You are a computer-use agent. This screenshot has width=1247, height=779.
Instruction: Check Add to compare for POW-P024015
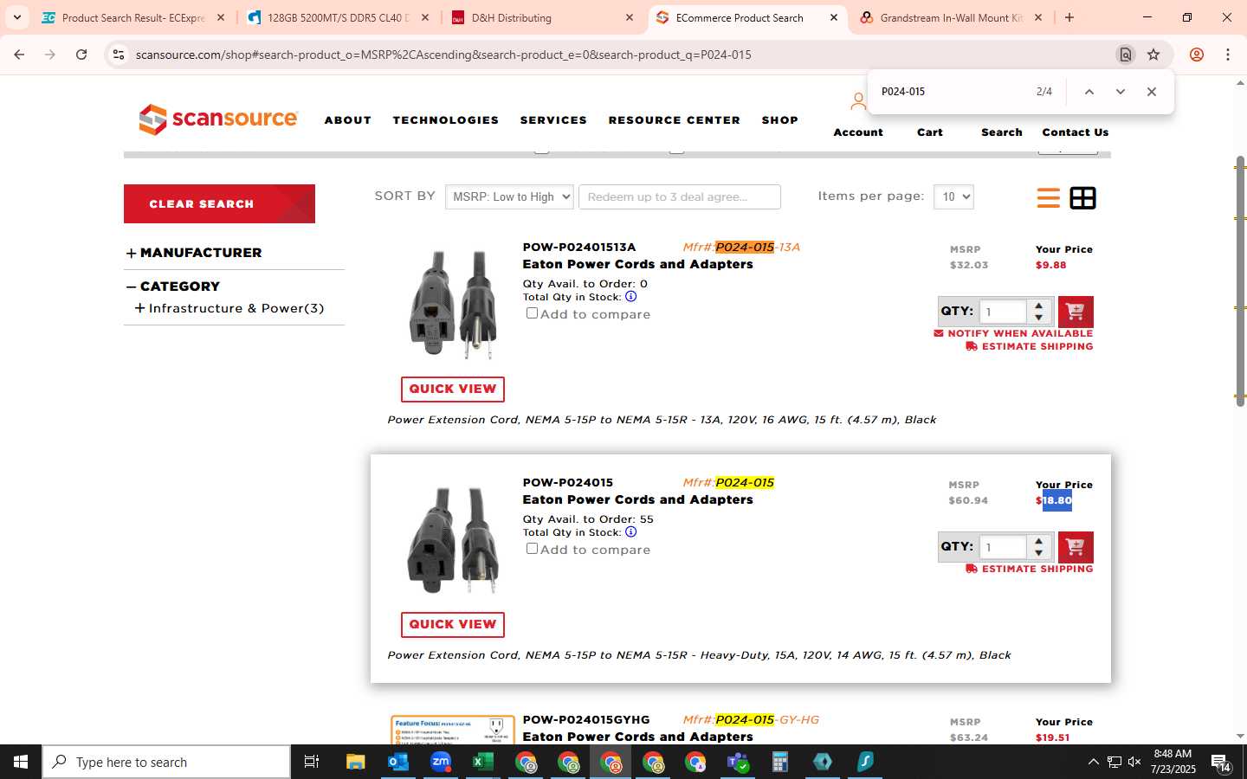pos(532,549)
